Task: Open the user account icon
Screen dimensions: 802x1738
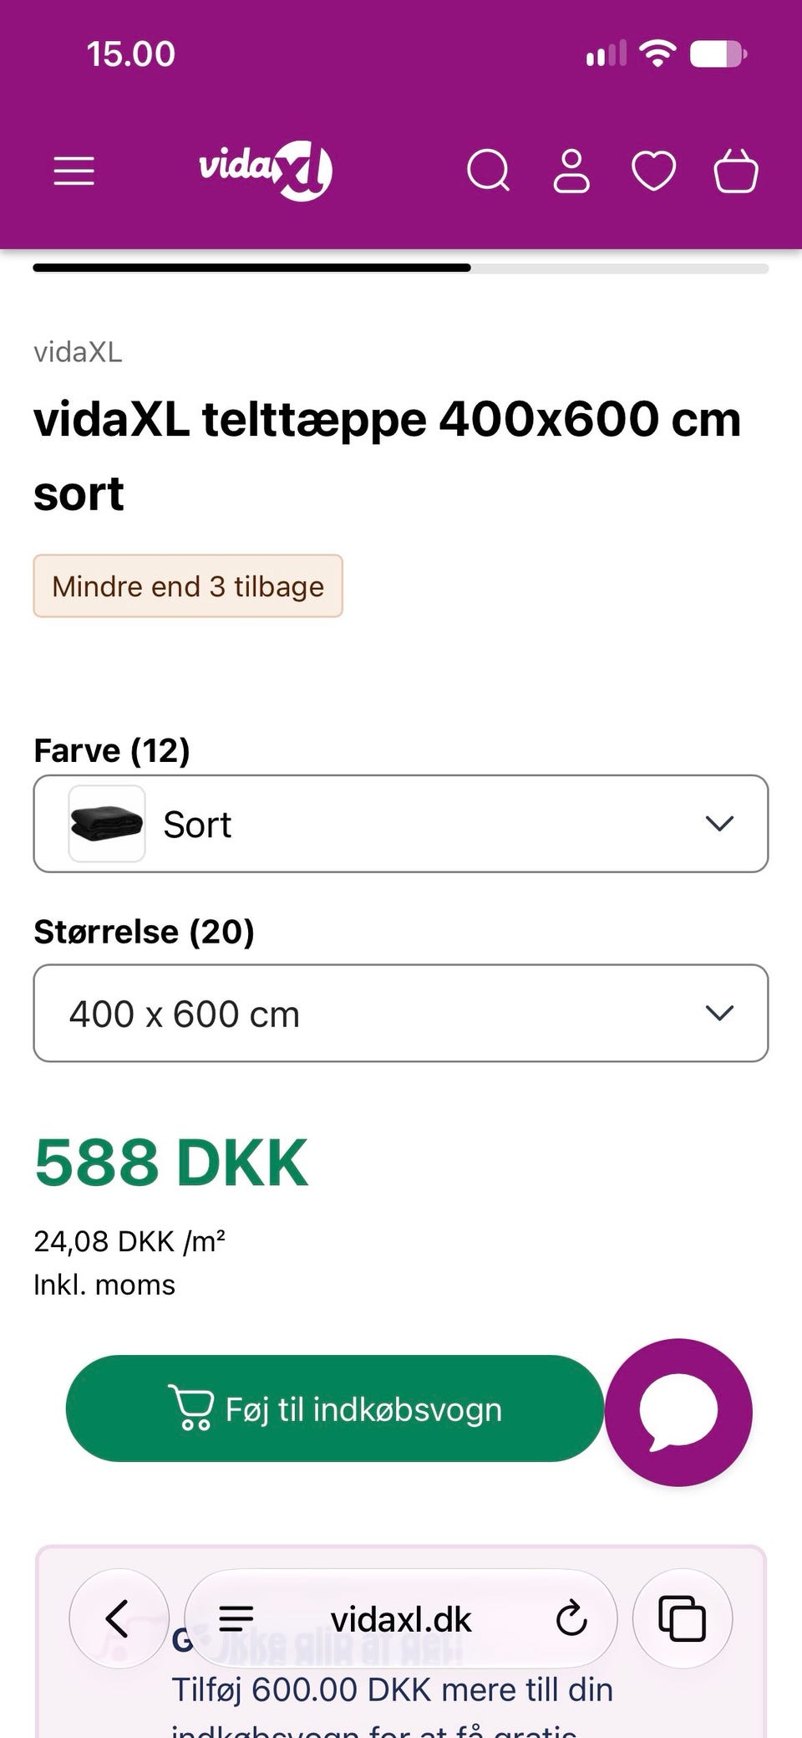Action: pyautogui.click(x=571, y=171)
